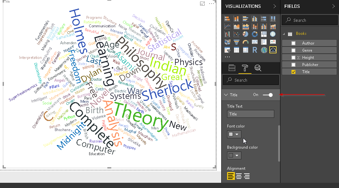Uncheck the Title field checkbox
339x188 pixels.
[293, 72]
